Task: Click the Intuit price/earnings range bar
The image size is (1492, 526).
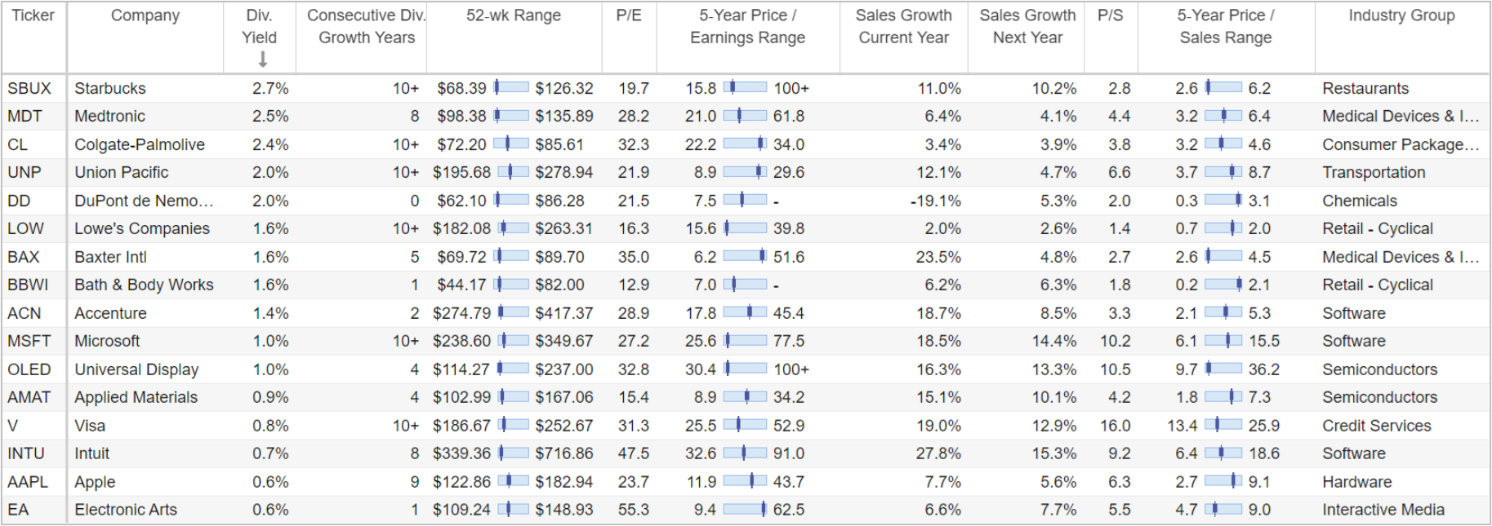Action: click(745, 453)
